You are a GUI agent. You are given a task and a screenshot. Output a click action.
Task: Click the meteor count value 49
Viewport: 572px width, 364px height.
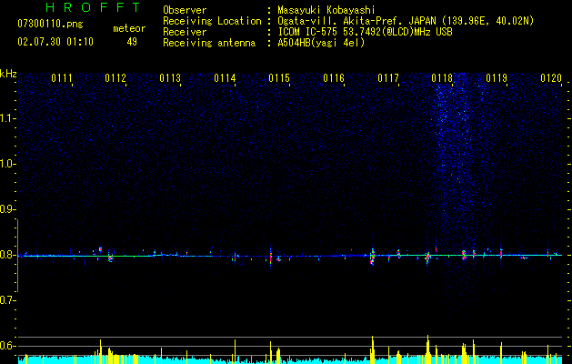click(x=132, y=42)
